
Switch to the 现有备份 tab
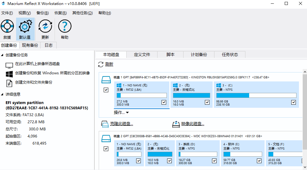click(30, 45)
